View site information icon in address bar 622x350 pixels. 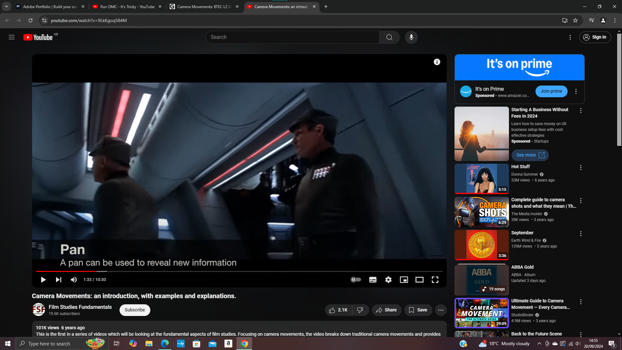tap(44, 20)
